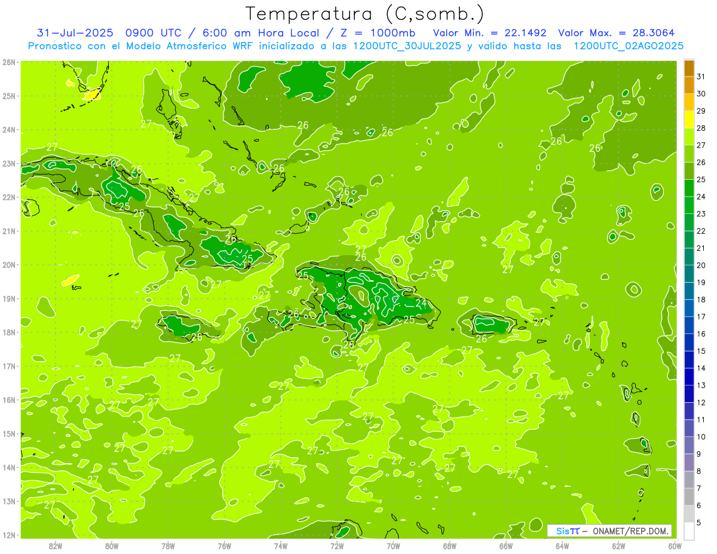Select the legend value '29'
Image resolution: width=717 pixels, height=554 pixels.
click(701, 111)
